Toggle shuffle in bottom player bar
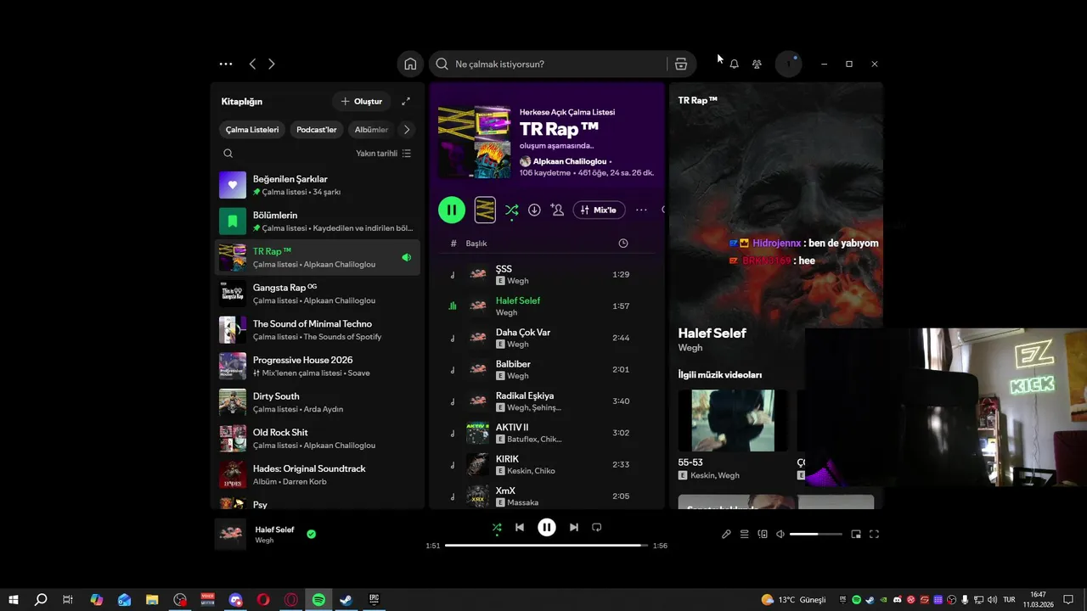Screen dimensions: 1087x611 (497, 527)
